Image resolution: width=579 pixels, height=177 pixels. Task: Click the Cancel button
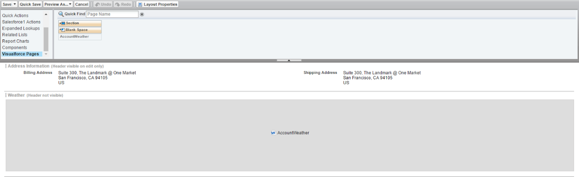(x=81, y=4)
